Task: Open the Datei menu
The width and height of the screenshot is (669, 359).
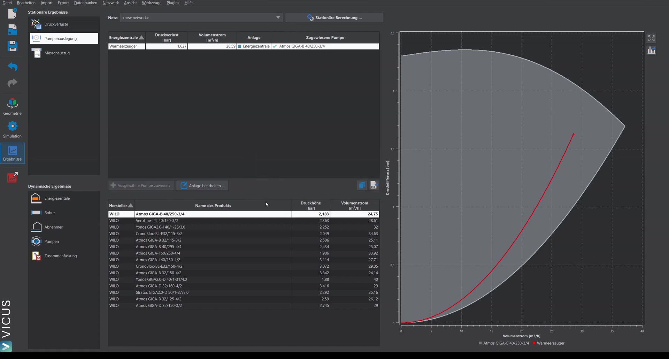Action: tap(7, 3)
